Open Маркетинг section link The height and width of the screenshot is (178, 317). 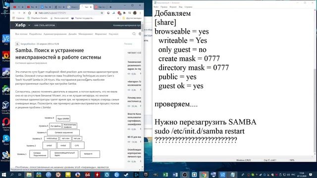click(x=101, y=34)
